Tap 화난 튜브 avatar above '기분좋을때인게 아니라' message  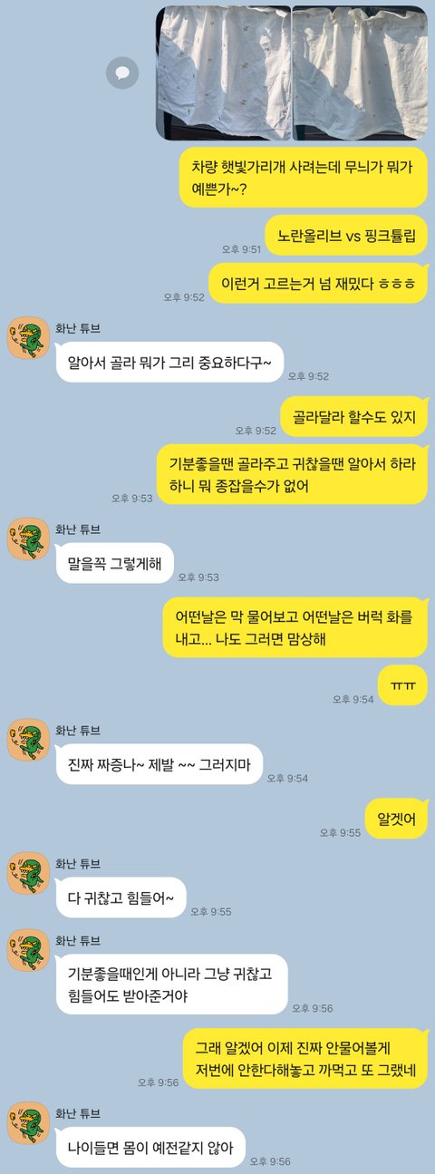click(x=28, y=951)
